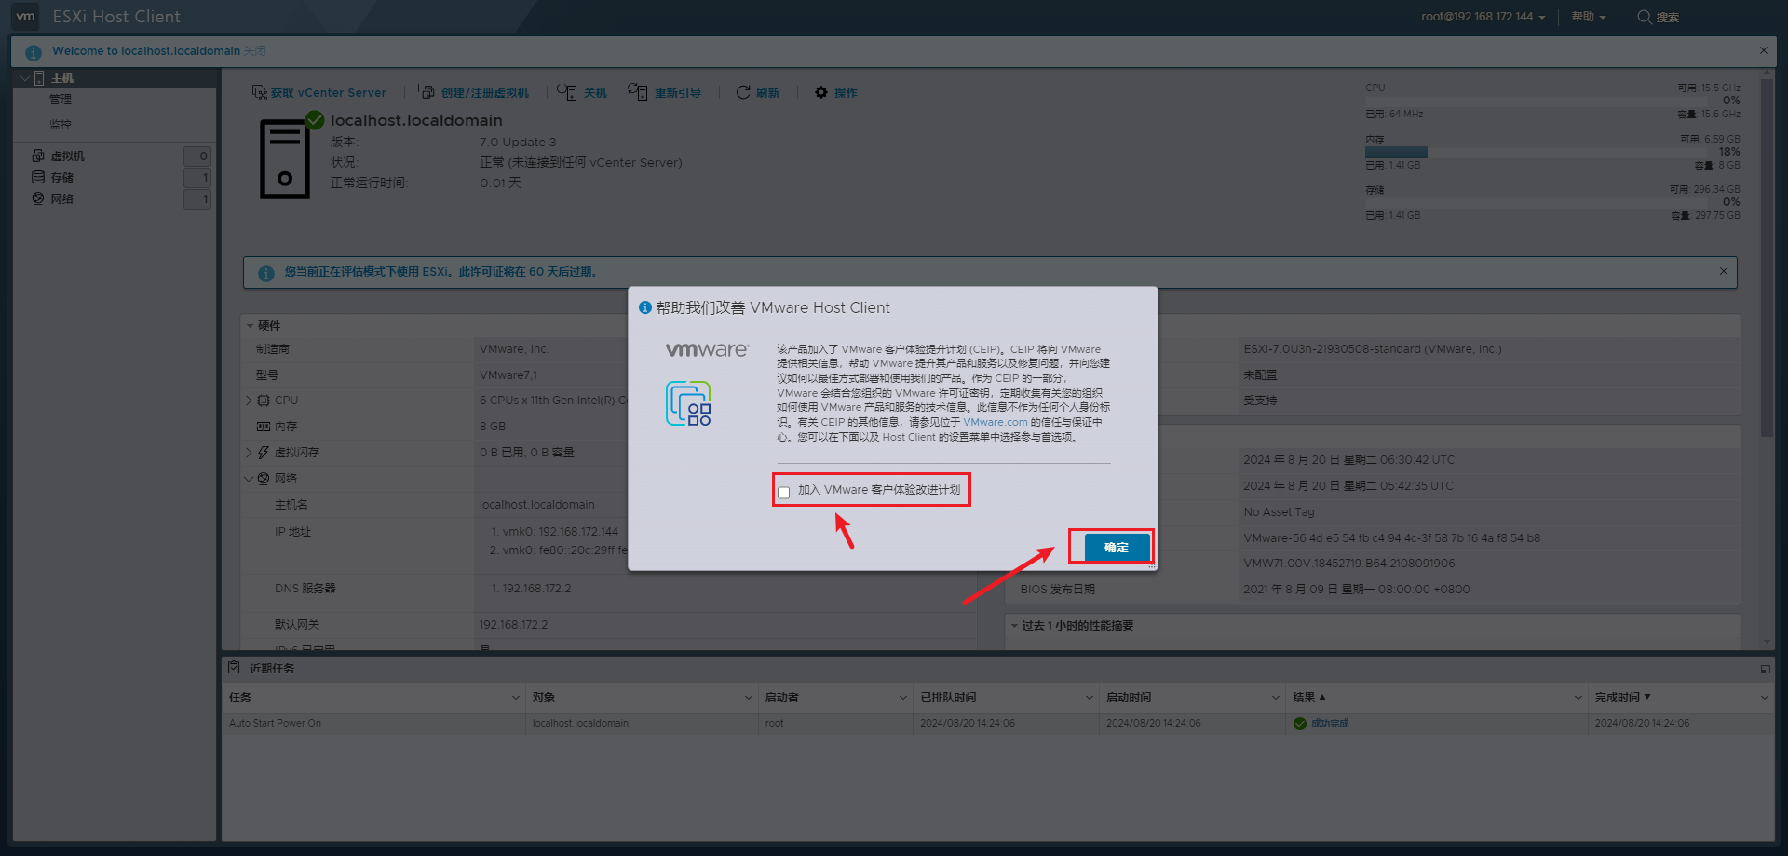Click the evaluation notice info icon
The image size is (1788, 856).
point(266,273)
